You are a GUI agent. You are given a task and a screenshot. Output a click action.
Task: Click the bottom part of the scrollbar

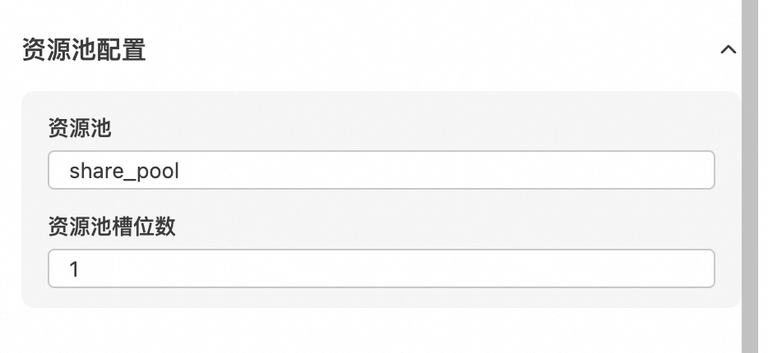click(x=750, y=328)
